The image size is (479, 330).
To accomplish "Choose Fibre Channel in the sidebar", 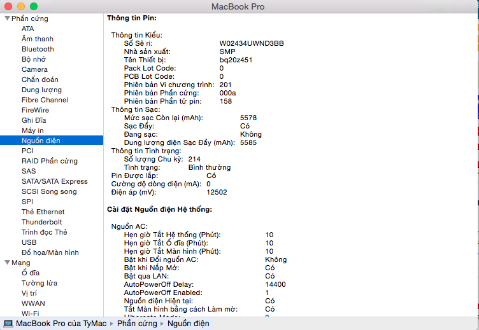I will tap(45, 100).
